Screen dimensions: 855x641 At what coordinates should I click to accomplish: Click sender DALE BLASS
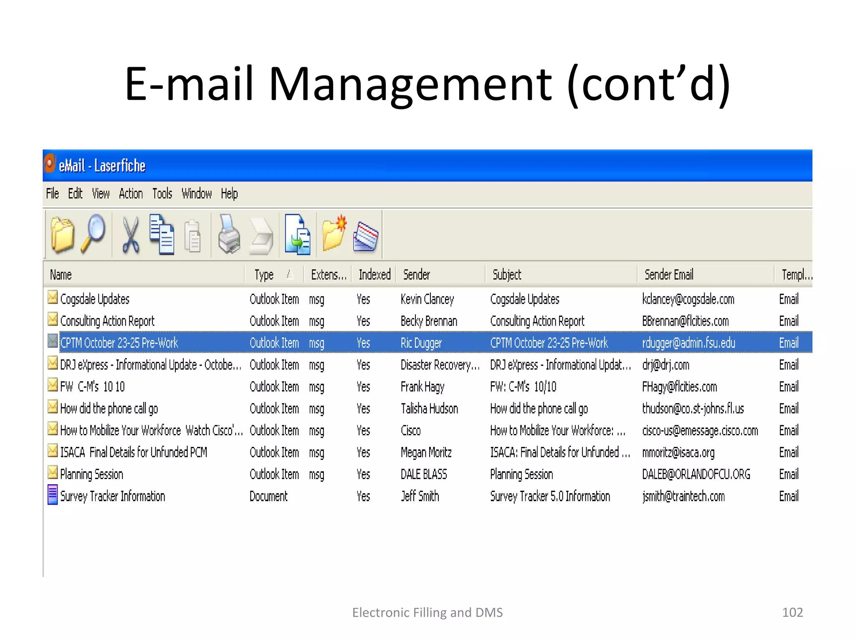coord(424,474)
